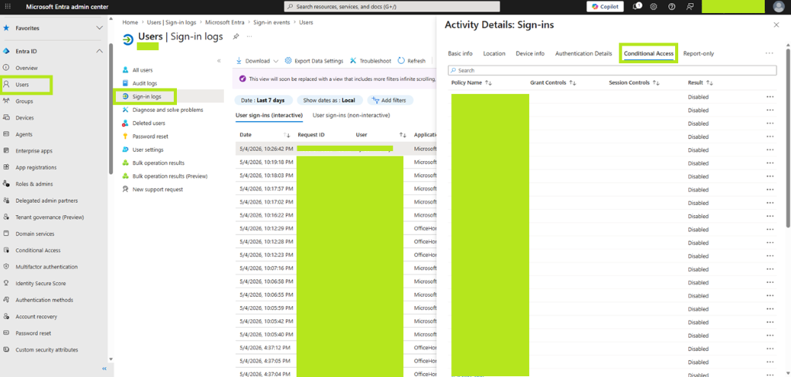Collapse the Entra ID section
Image resolution: width=791 pixels, height=377 pixels.
click(x=100, y=51)
